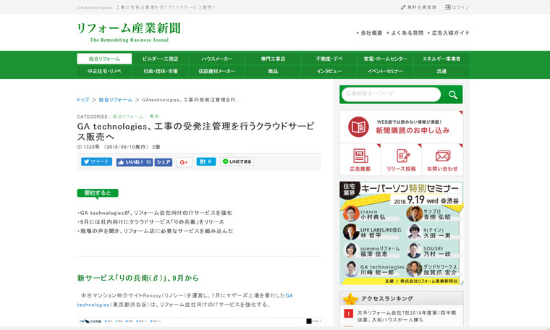Click the Twitter tweet share button
The height and width of the screenshot is (330, 550).
[96, 162]
